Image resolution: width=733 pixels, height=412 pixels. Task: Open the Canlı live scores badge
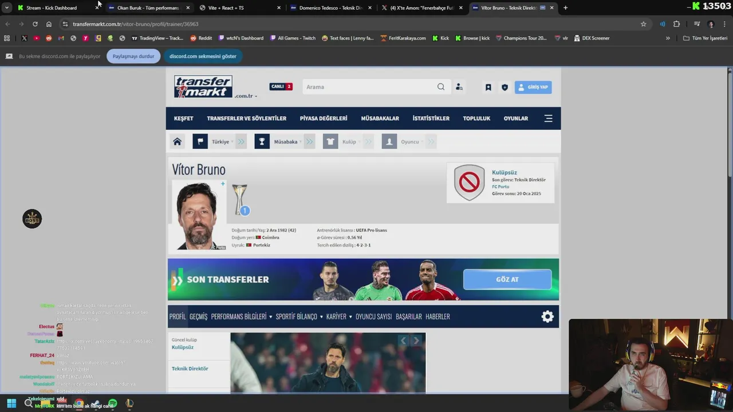click(281, 86)
